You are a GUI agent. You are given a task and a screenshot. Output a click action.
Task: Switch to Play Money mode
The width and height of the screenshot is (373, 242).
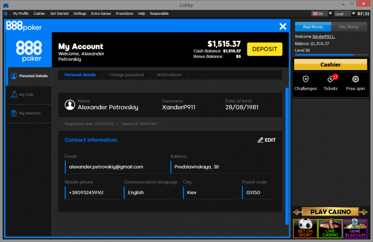pos(349,27)
